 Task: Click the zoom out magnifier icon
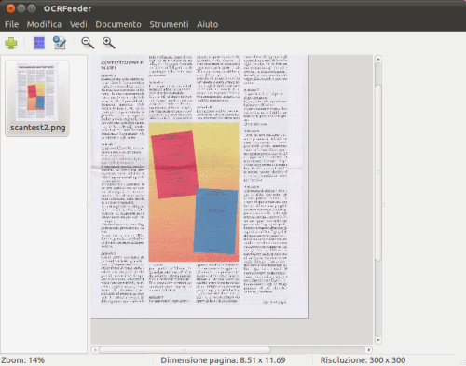[88, 43]
